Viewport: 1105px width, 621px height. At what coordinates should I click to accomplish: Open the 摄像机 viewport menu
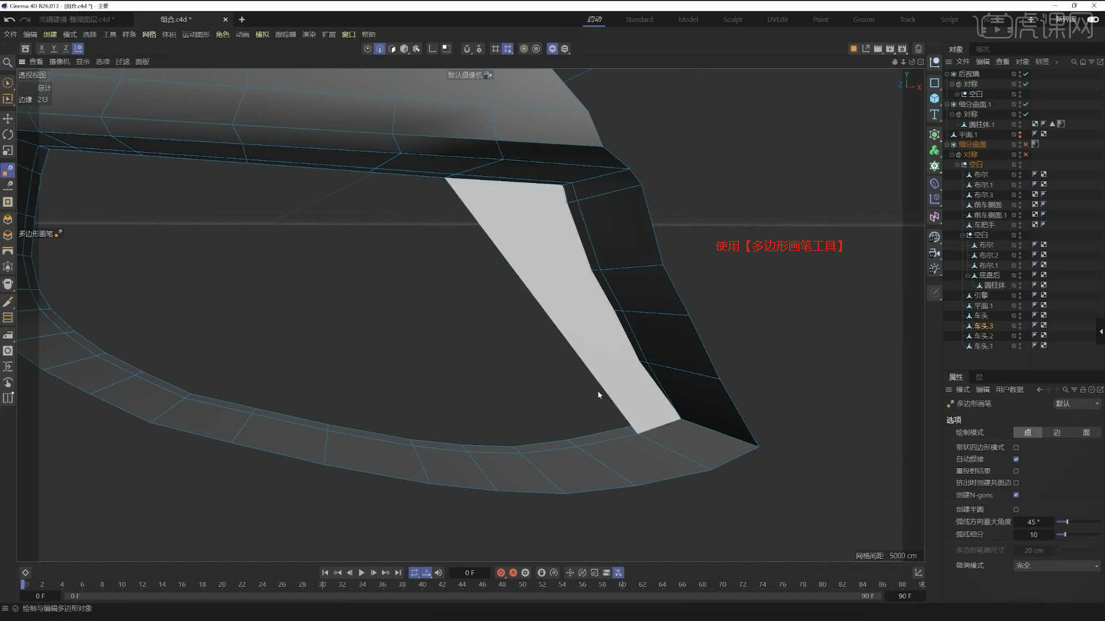pyautogui.click(x=59, y=62)
